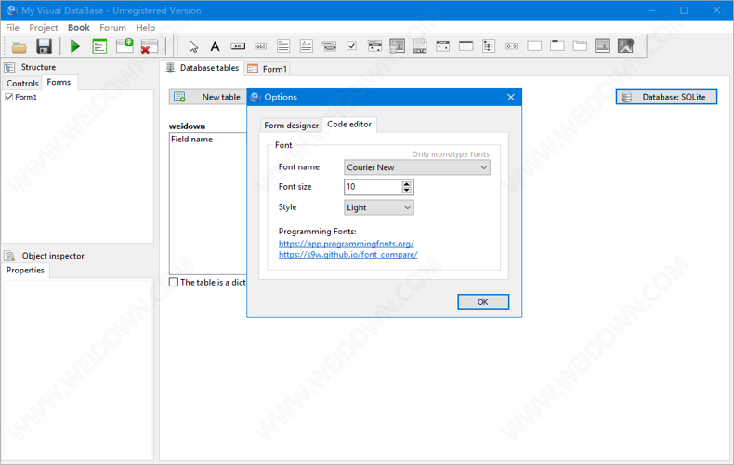
Task: Select the Properties tab
Action: (25, 270)
